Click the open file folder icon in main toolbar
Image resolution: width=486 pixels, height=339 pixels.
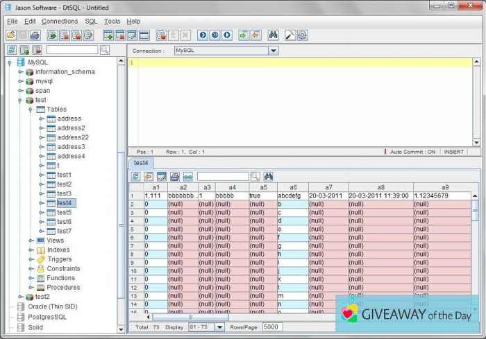pos(11,35)
